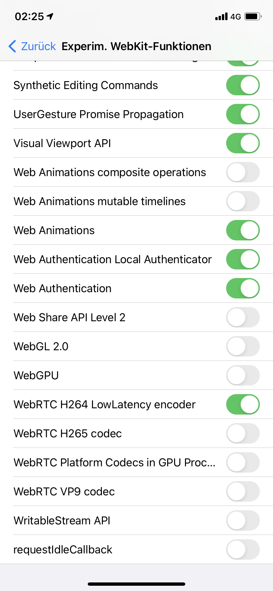Turn on the WritableStream API toggle
273x591 pixels.
243,521
